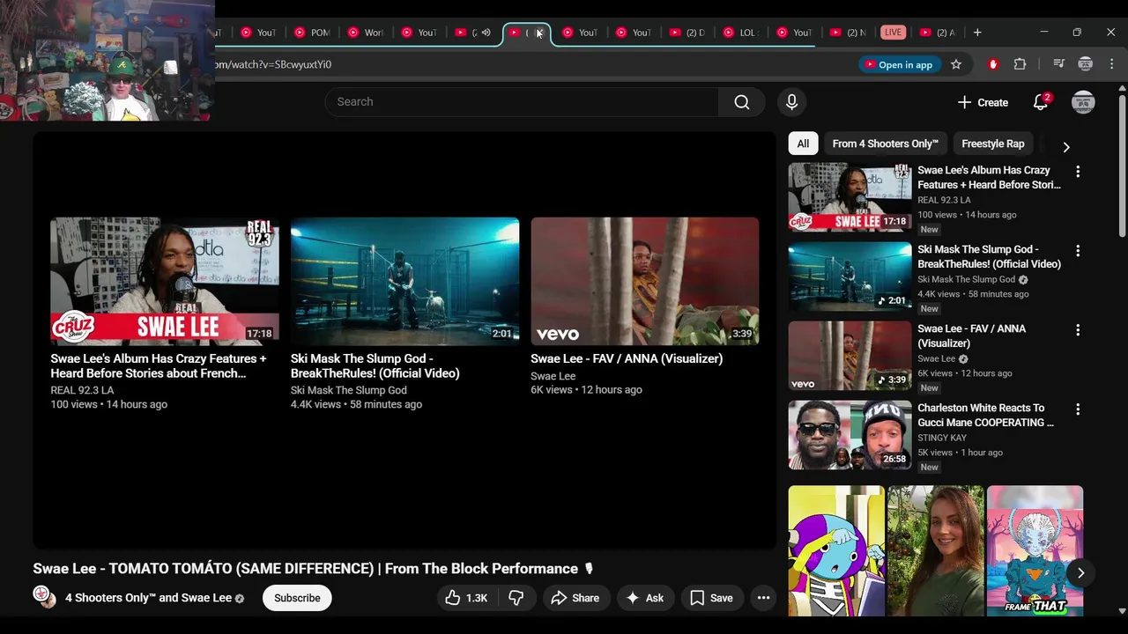Select the From 4 Shooters Only chip
This screenshot has height=634, width=1128.
click(x=885, y=144)
